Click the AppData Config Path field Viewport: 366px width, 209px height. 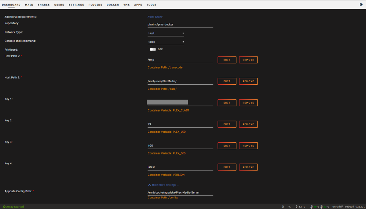(x=180, y=192)
